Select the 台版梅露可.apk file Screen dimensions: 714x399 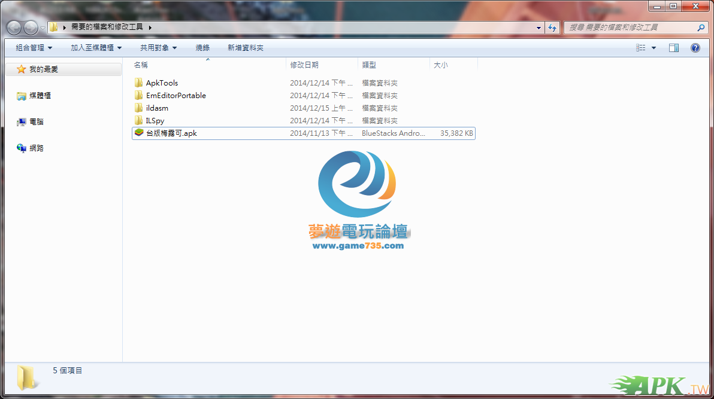[171, 133]
